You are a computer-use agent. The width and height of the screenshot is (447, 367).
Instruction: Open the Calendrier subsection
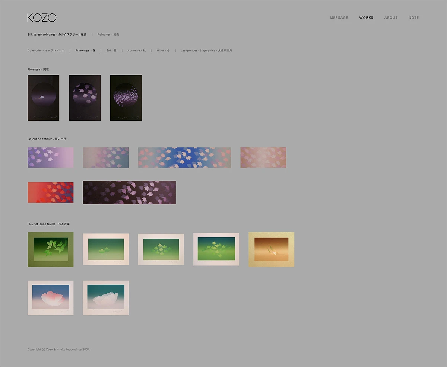coord(46,50)
